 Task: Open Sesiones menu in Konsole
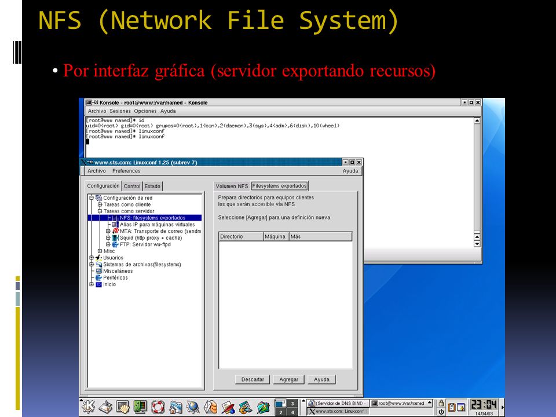point(120,111)
